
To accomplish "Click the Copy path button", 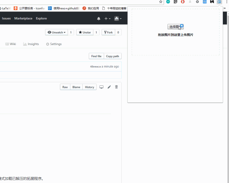I will click(x=113, y=56).
